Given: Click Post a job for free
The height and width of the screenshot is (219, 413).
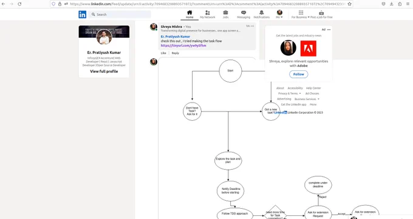Looking at the screenshot, I should pyautogui.click(x=321, y=15).
